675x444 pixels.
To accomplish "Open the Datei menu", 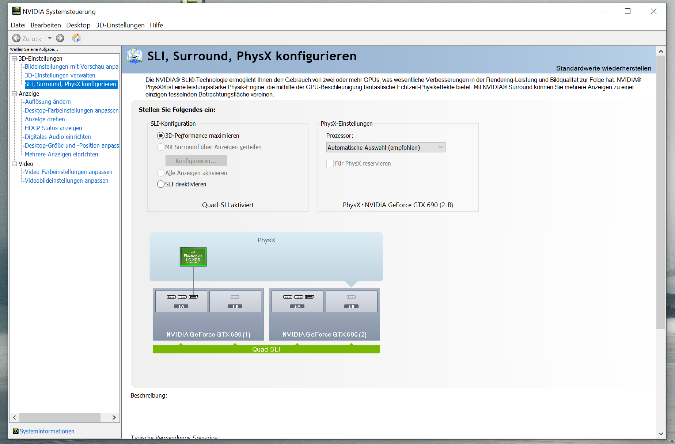I will click(x=18, y=25).
